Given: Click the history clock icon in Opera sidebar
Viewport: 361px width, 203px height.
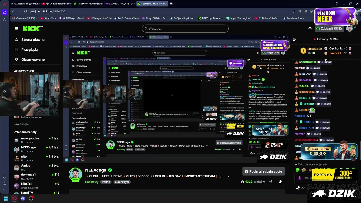Looking at the screenshot, I should point(5,183).
